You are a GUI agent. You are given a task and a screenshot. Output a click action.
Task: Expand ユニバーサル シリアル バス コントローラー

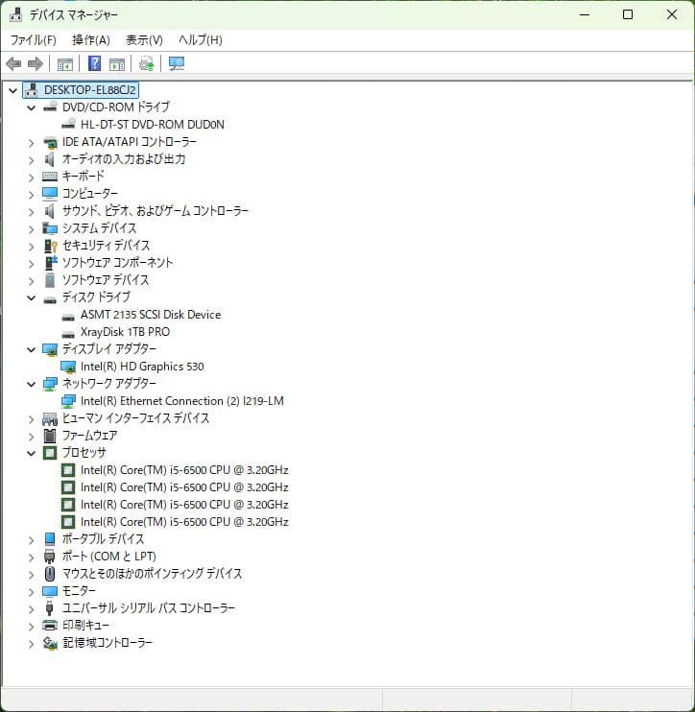31,609
